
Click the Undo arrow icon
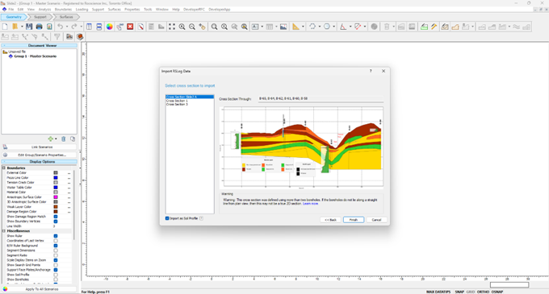61,27
